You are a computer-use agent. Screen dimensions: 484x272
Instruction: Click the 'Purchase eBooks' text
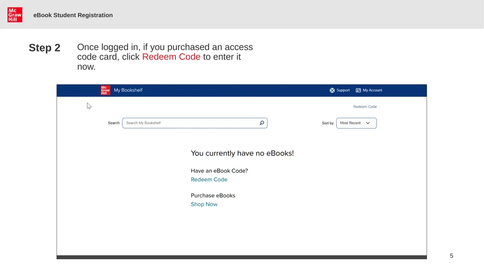click(x=213, y=196)
